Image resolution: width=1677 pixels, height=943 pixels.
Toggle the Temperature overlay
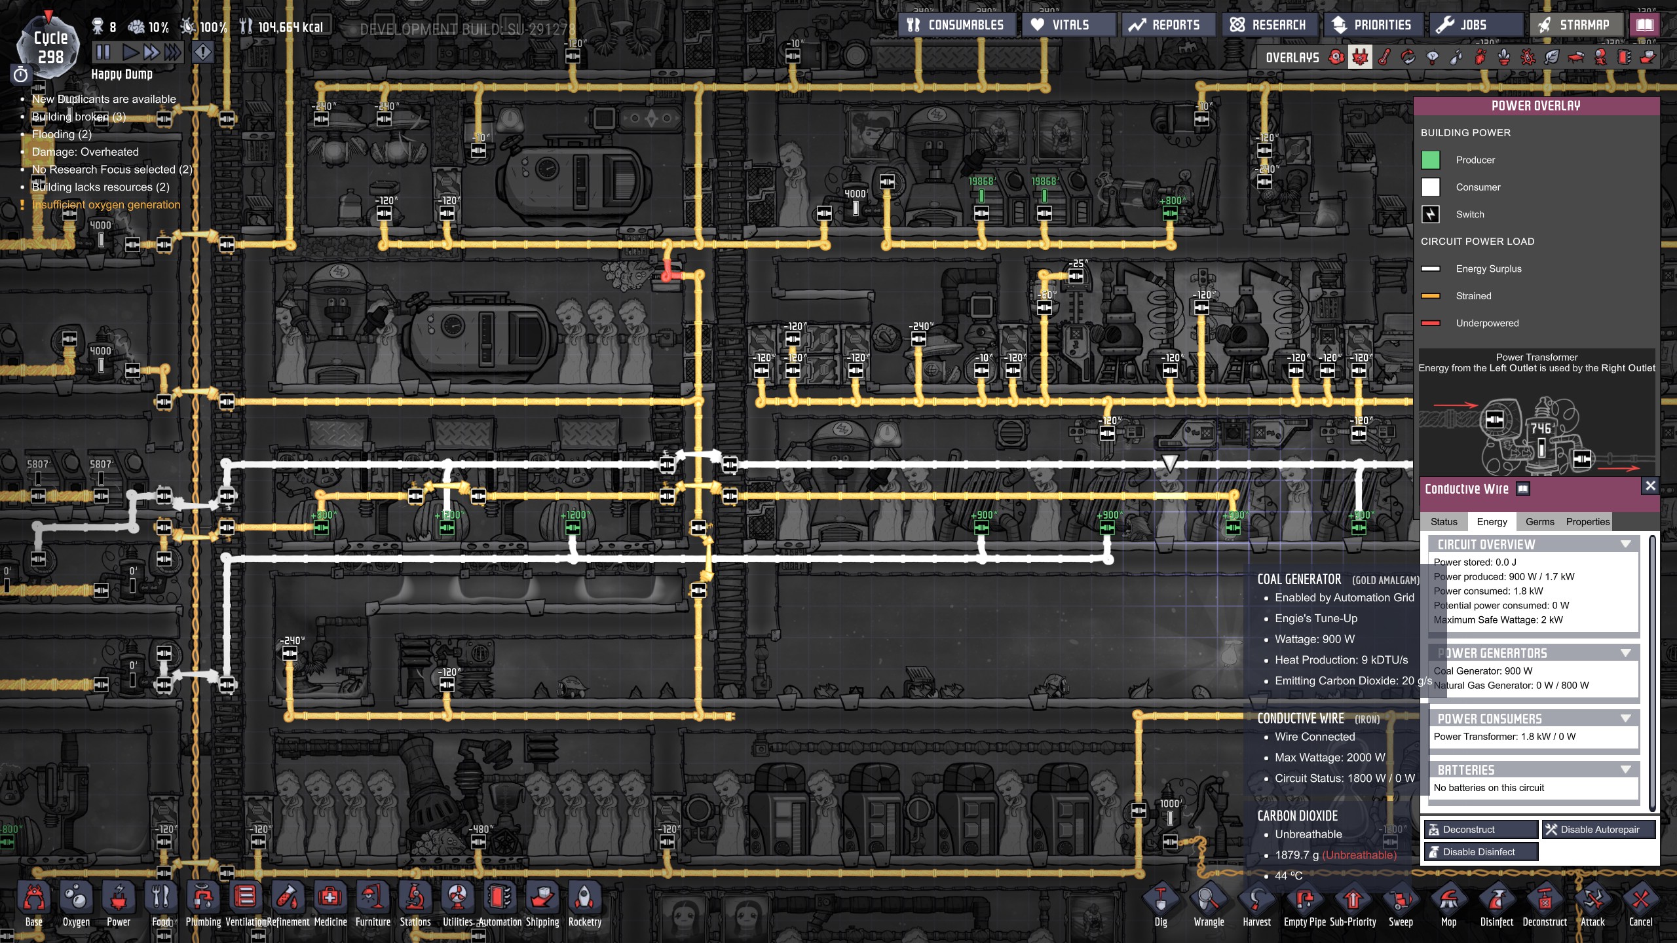coord(1384,58)
